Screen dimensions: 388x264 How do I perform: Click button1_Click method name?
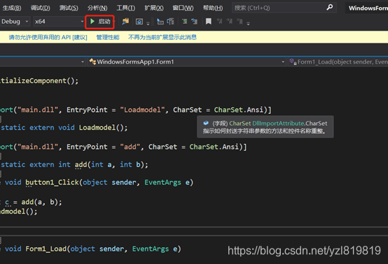click(52, 182)
